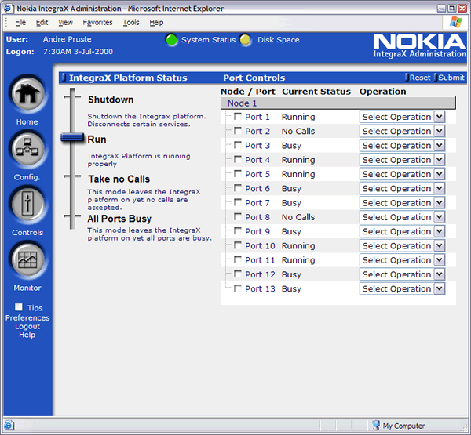
Task: Open Select Operation dropdown for Port 3
Action: [402, 146]
